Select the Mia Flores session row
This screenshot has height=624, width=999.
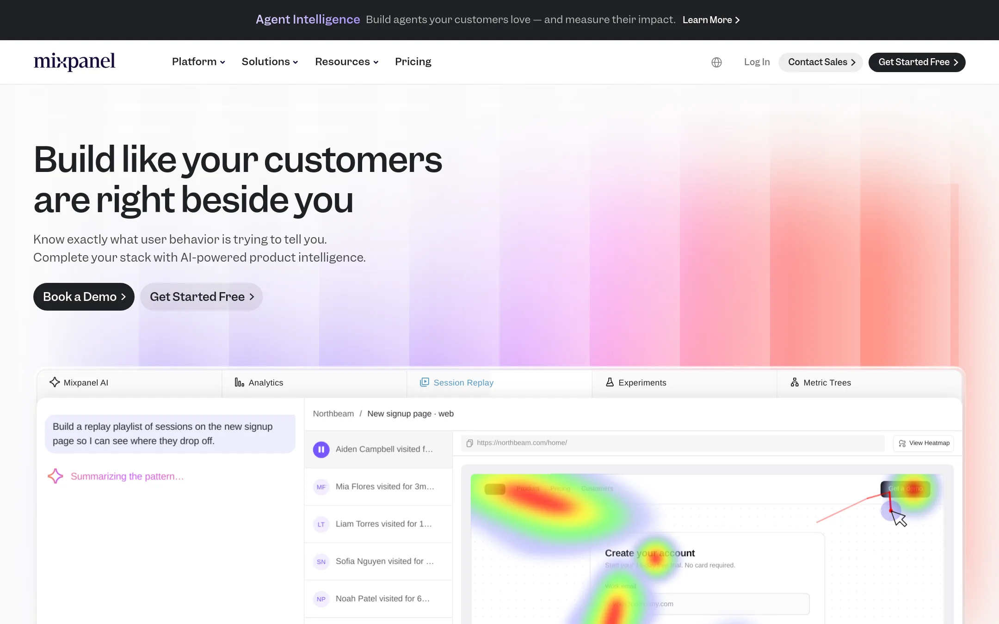378,487
